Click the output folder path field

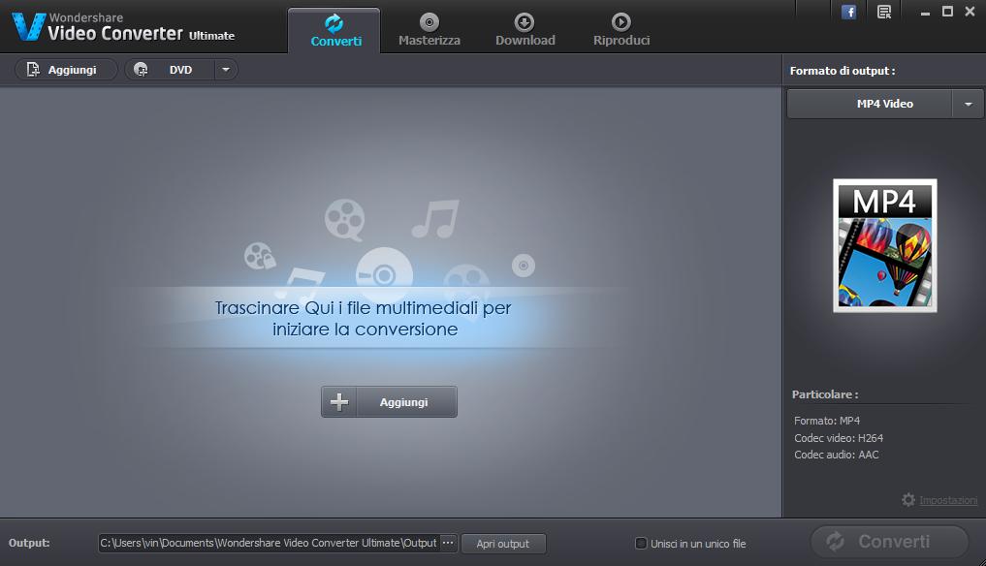[x=269, y=543]
